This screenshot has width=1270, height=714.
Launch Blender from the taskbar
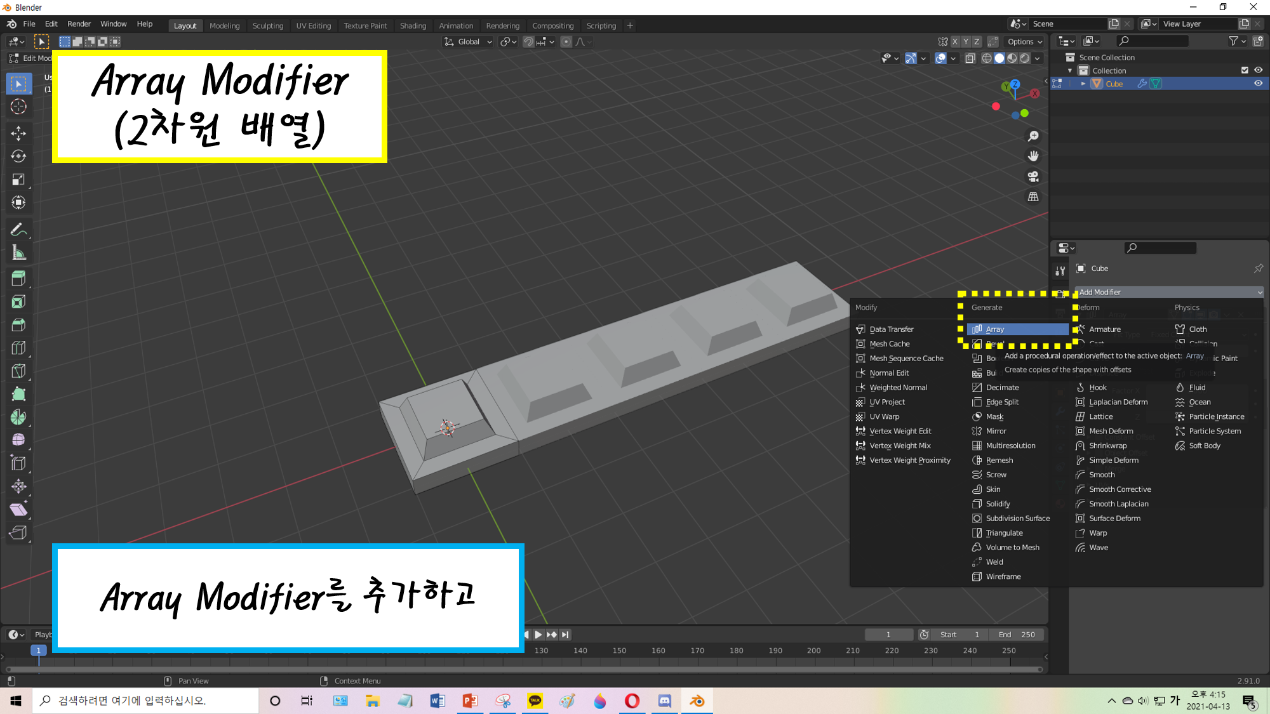tap(697, 701)
